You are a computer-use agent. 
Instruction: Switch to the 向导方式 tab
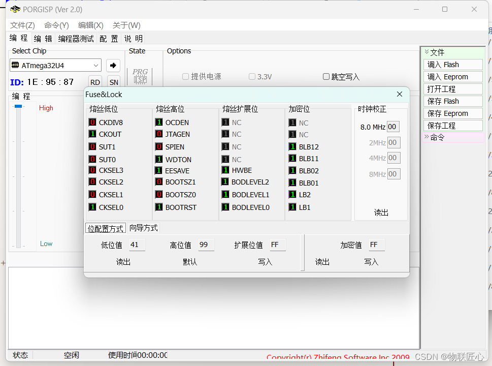(144, 228)
